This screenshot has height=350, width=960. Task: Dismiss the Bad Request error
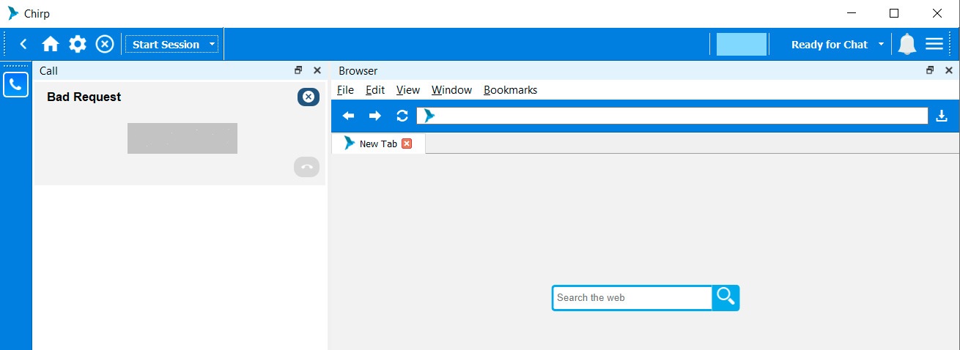pos(309,97)
